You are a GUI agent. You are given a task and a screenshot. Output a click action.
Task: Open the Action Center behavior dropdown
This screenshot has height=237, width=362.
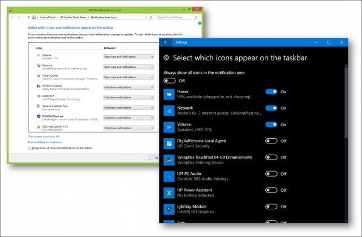pos(128,77)
